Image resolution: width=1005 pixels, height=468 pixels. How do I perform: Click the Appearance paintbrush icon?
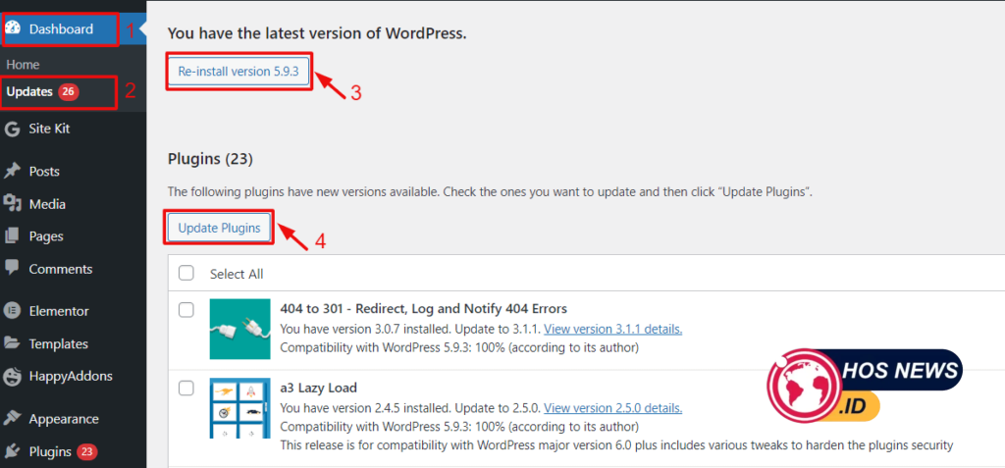13,418
